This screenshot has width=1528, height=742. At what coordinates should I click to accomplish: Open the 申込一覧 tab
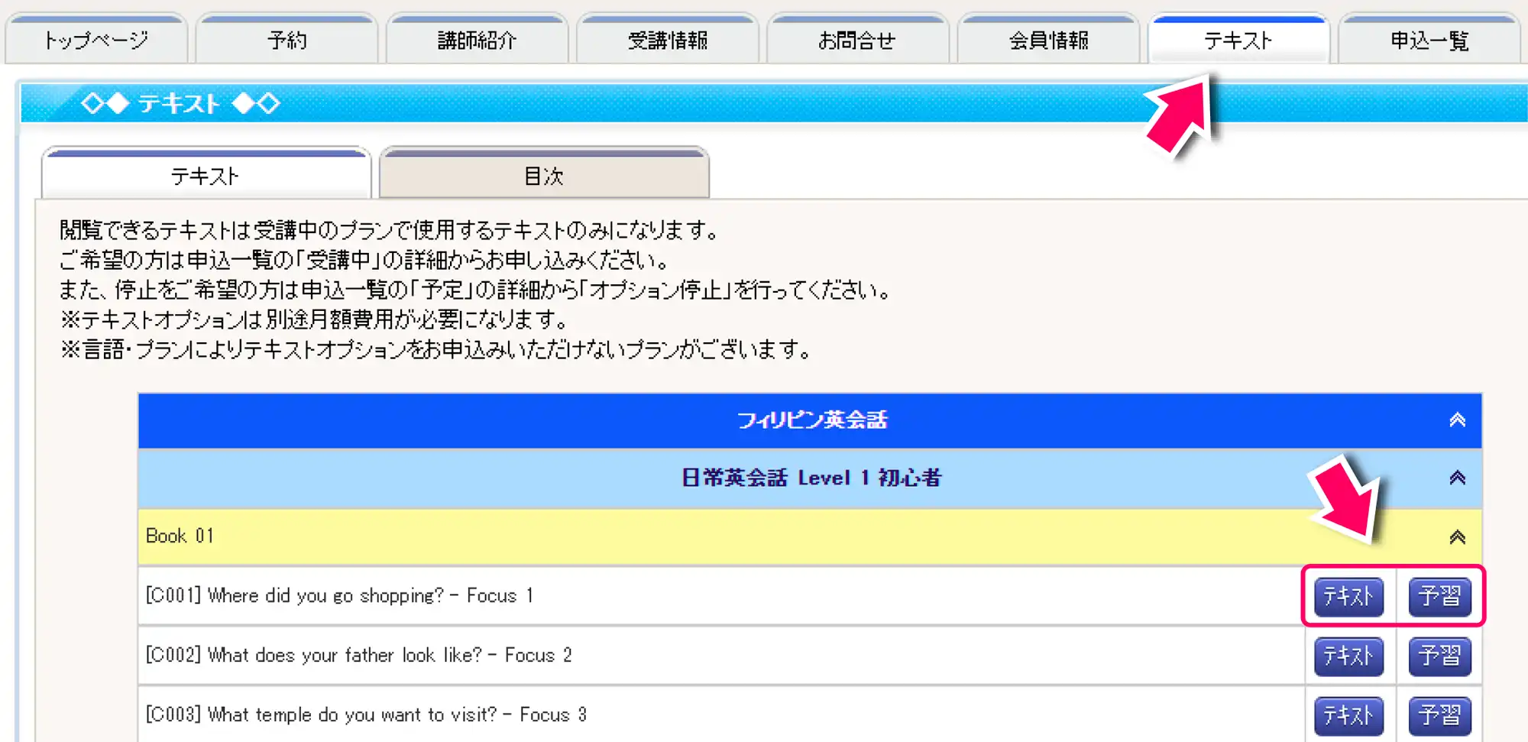pos(1429,41)
